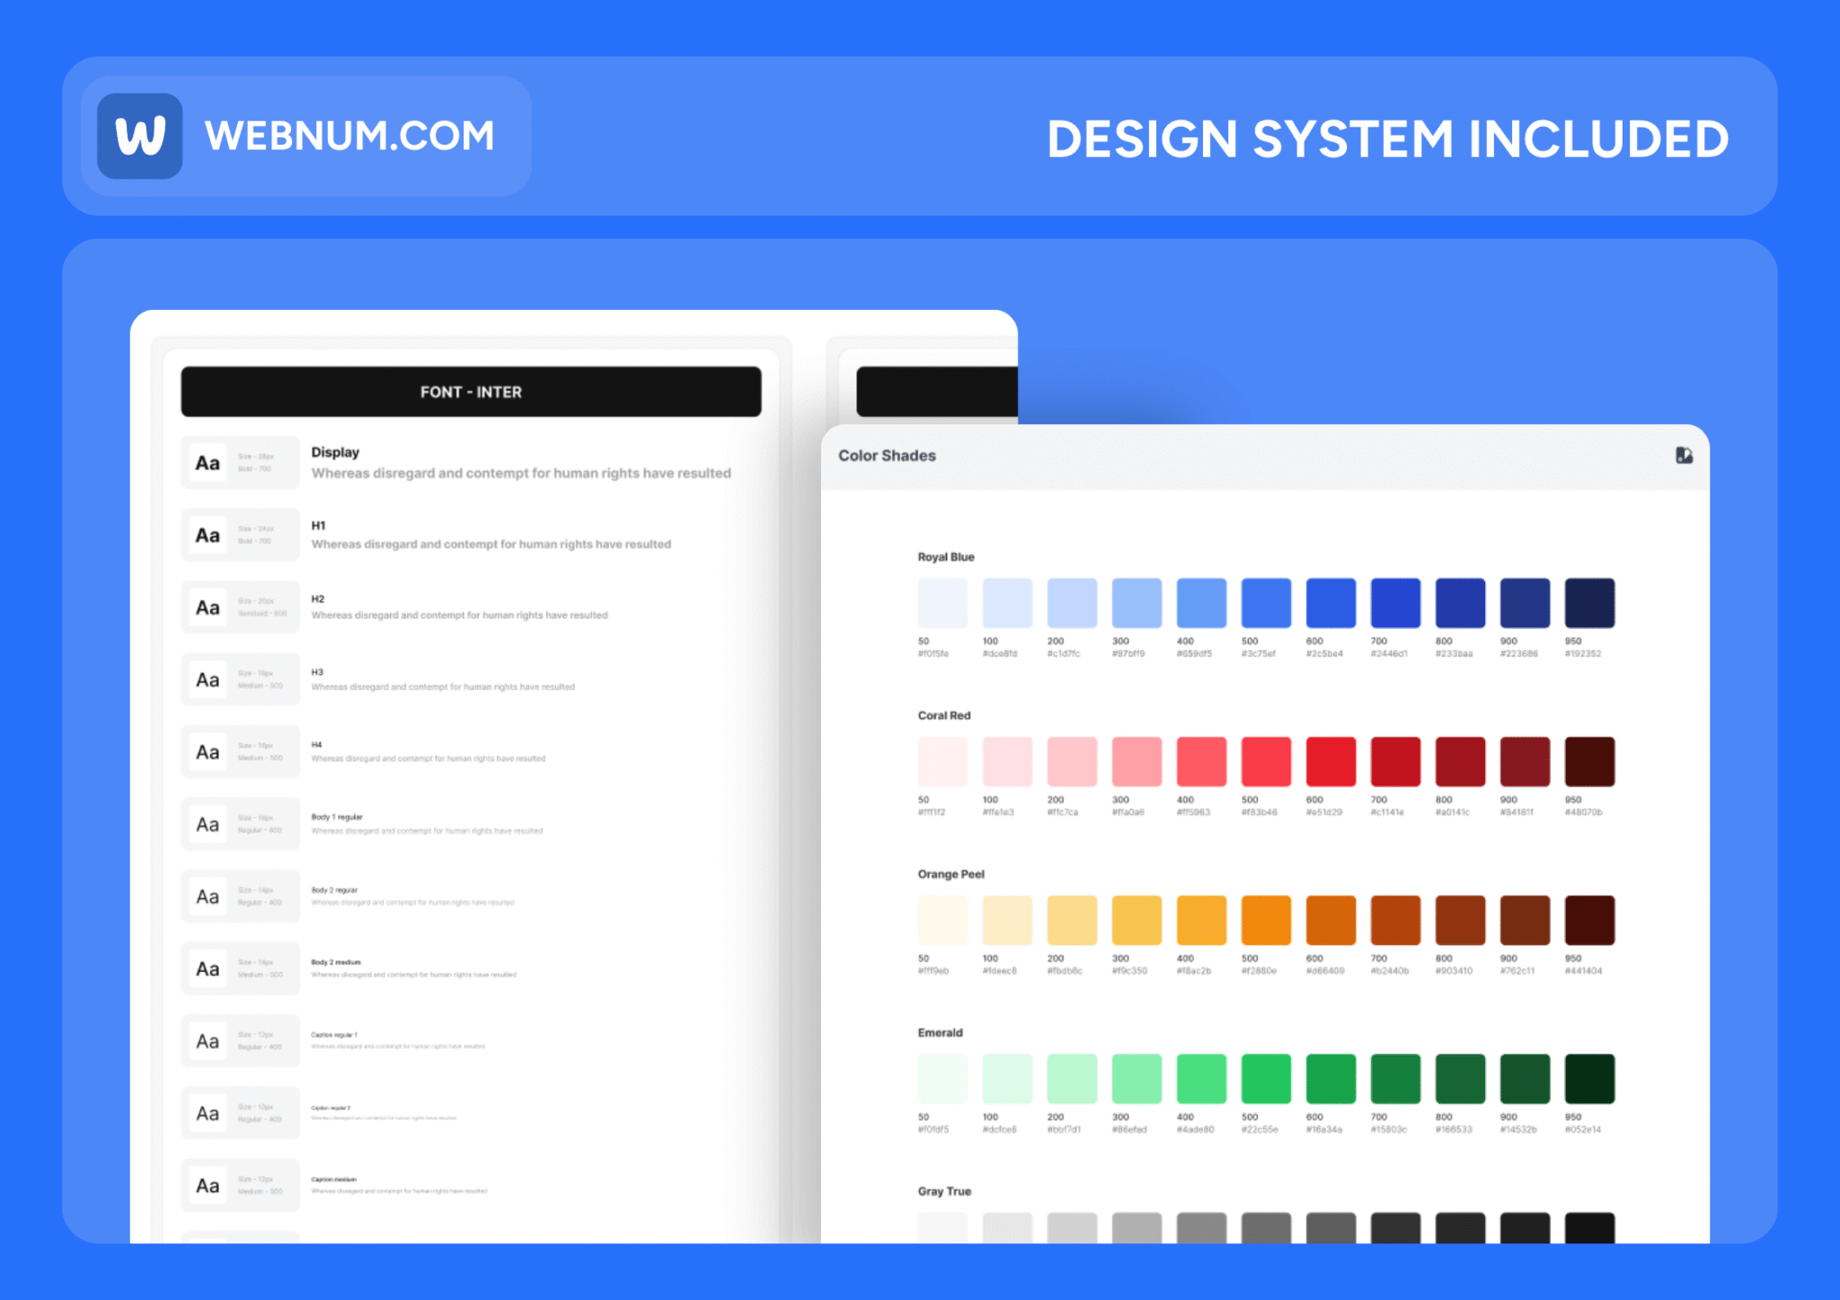Click the palette icon in Color Shades header
The width and height of the screenshot is (1840, 1300).
(x=1684, y=455)
